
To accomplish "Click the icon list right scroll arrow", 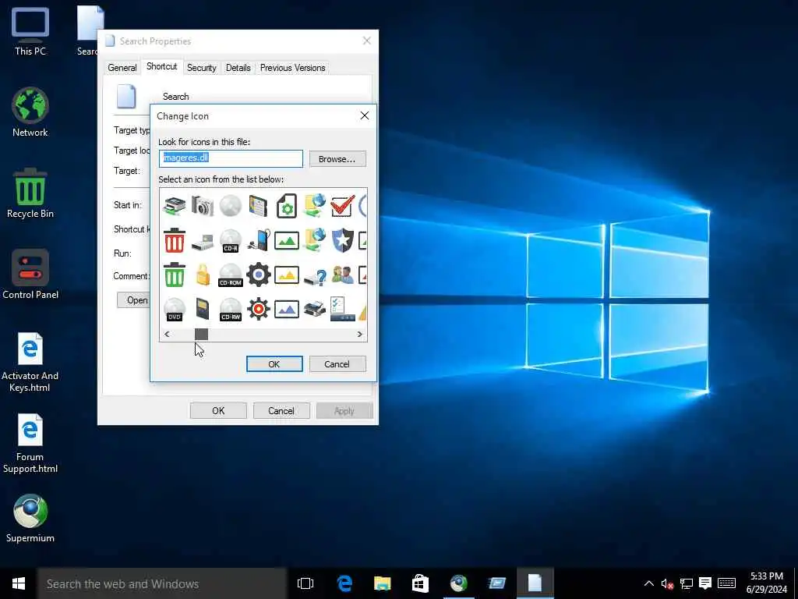I will coord(360,334).
